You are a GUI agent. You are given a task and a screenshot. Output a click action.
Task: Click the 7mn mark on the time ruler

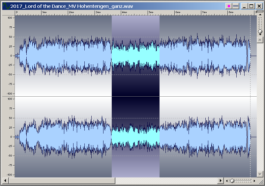coord(204,12)
